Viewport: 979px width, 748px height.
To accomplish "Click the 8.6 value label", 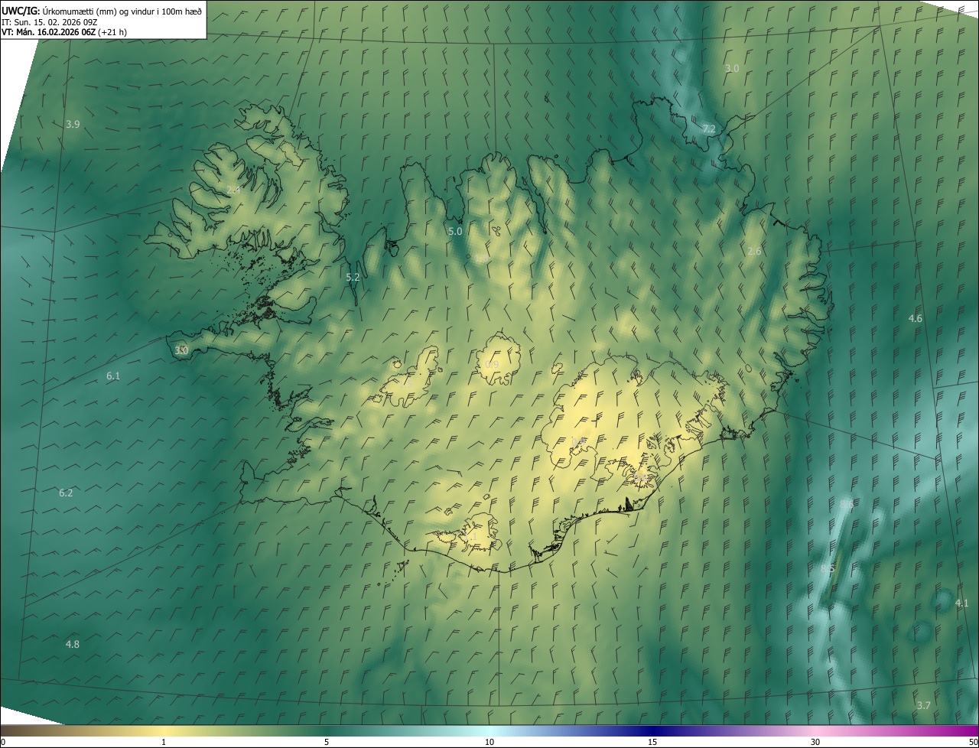I will coord(847,504).
